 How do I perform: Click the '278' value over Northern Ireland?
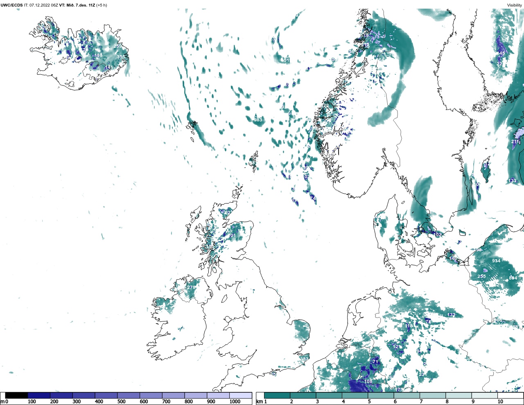[x=191, y=287]
